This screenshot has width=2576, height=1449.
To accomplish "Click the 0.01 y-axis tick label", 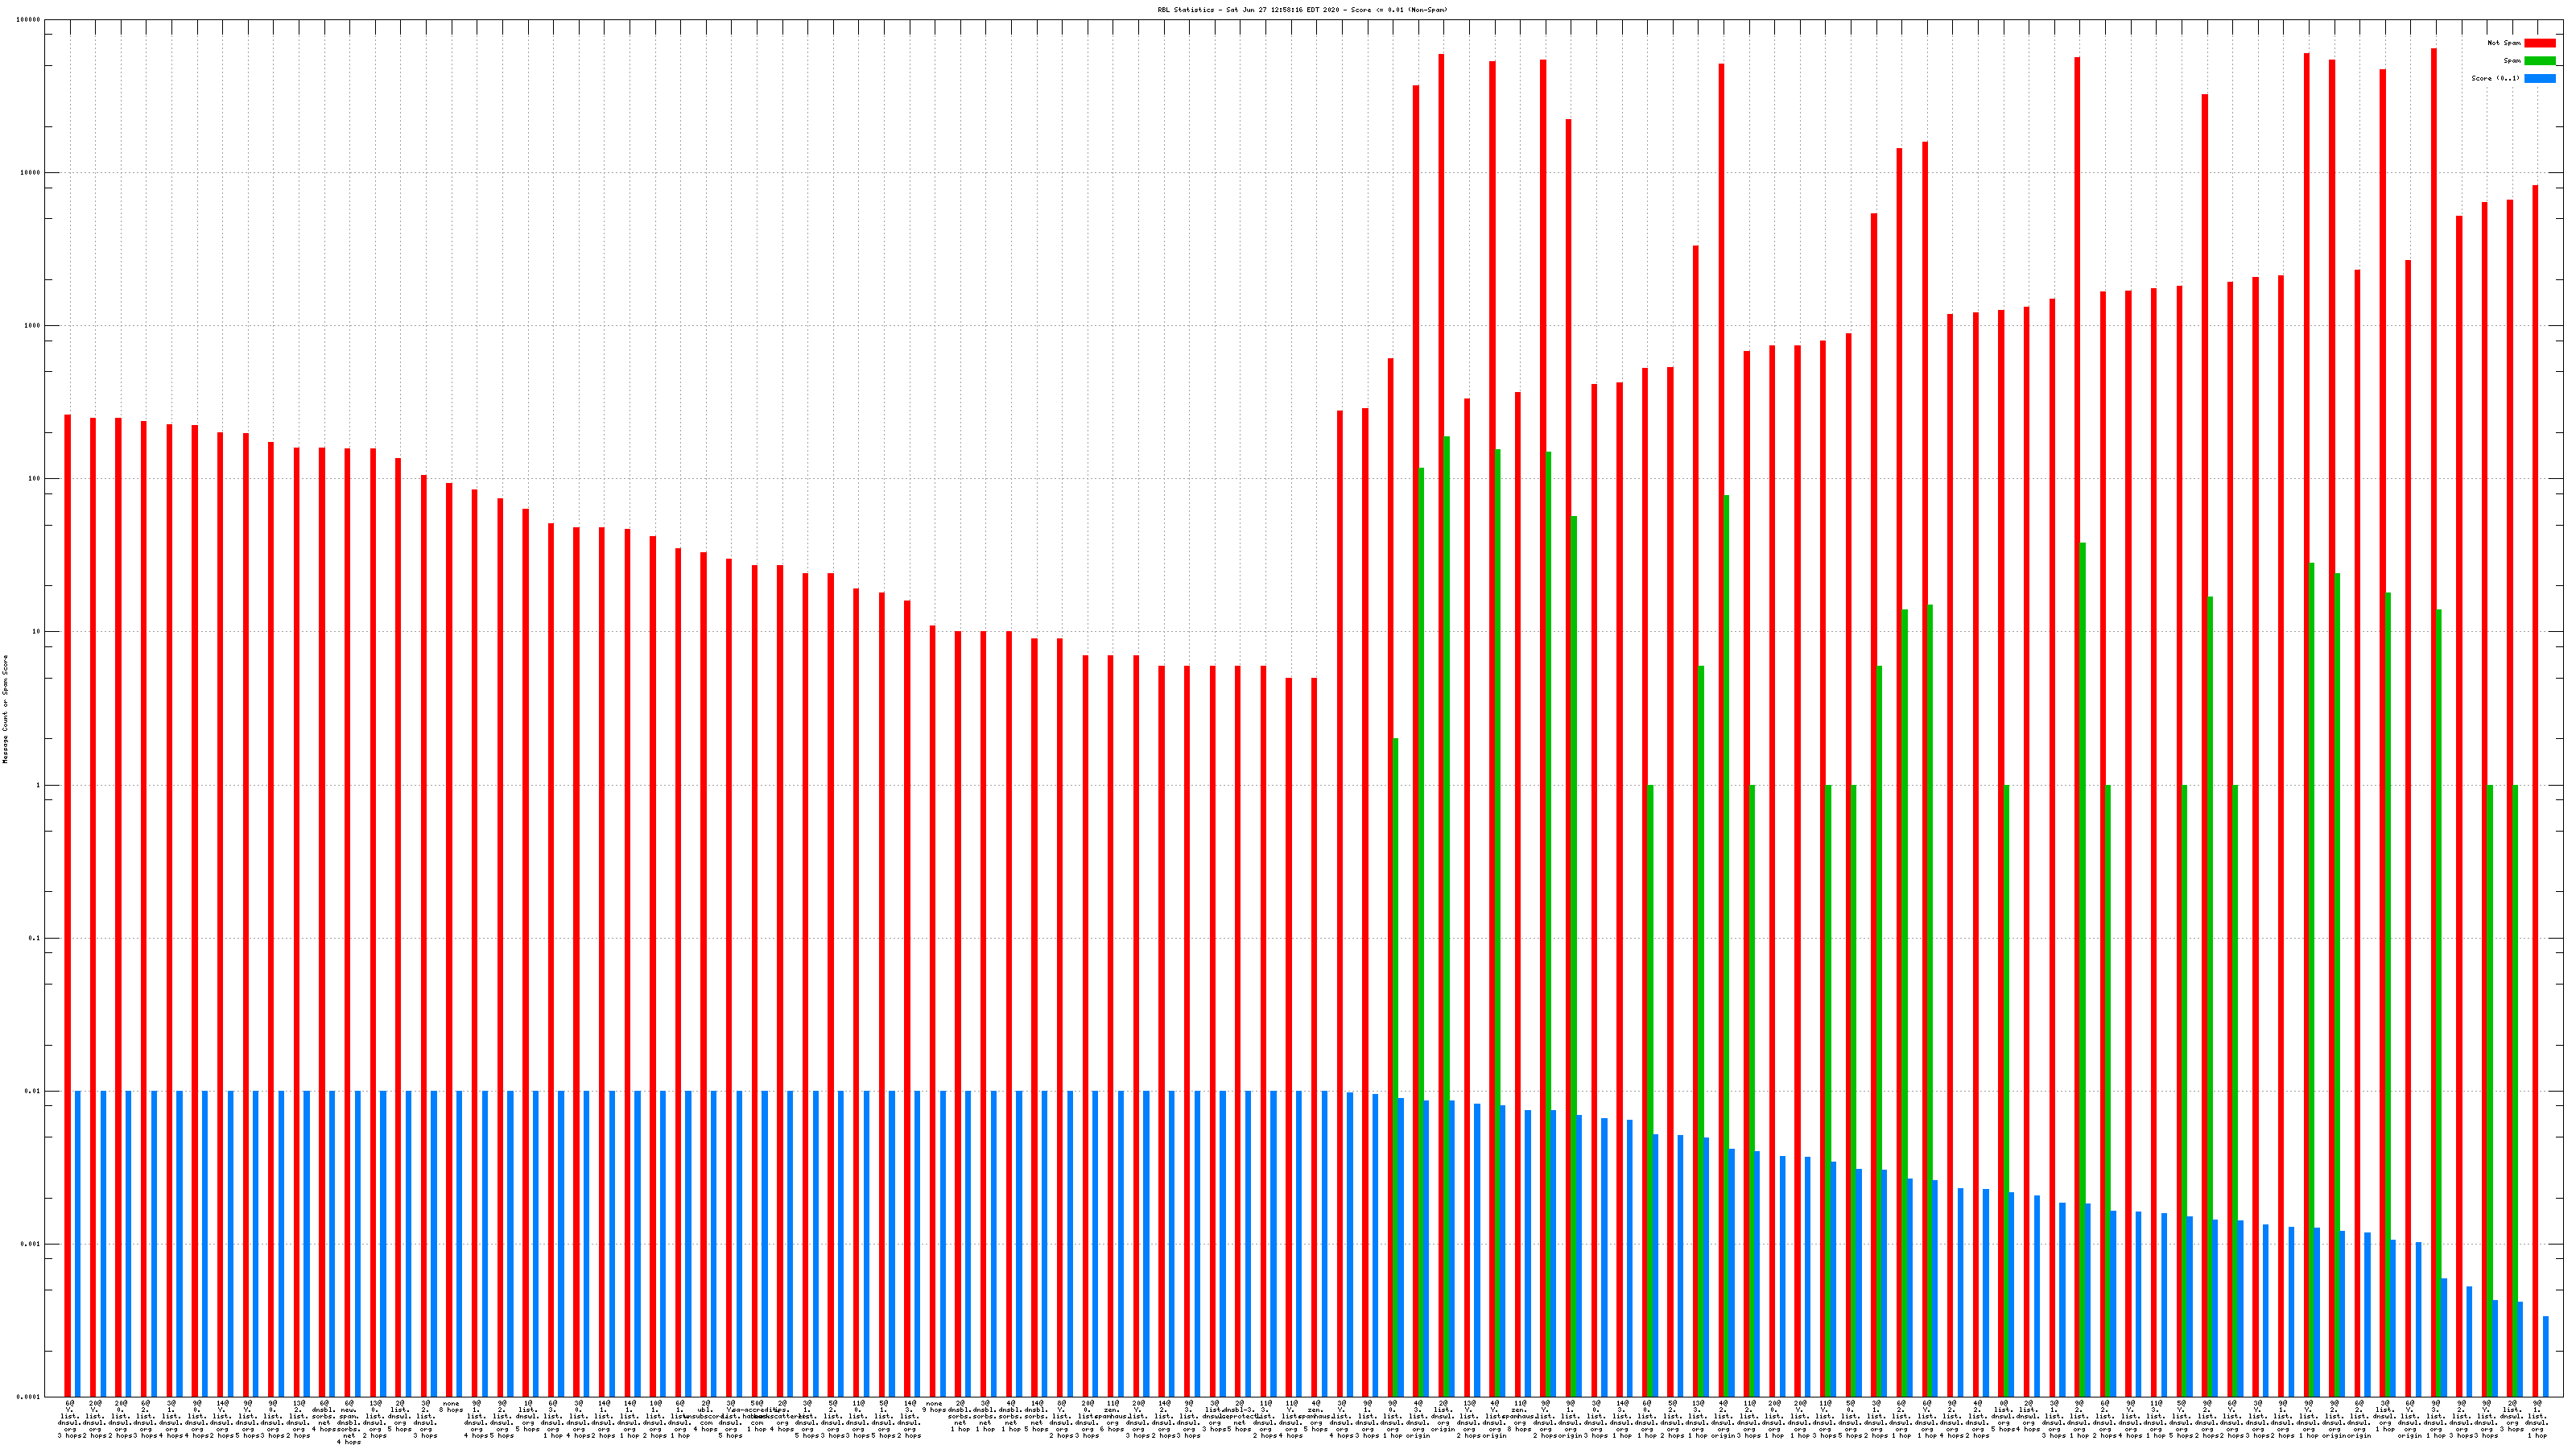I will pyautogui.click(x=32, y=1091).
